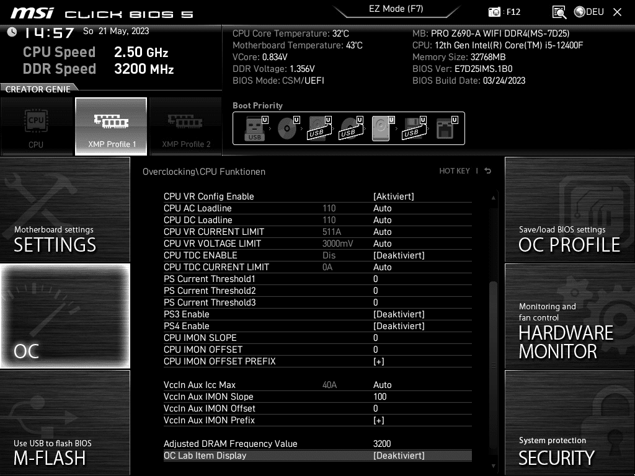This screenshot has height=476, width=635.
Task: Edit VccIn Aux IMON Slope value 100
Action: click(380, 397)
